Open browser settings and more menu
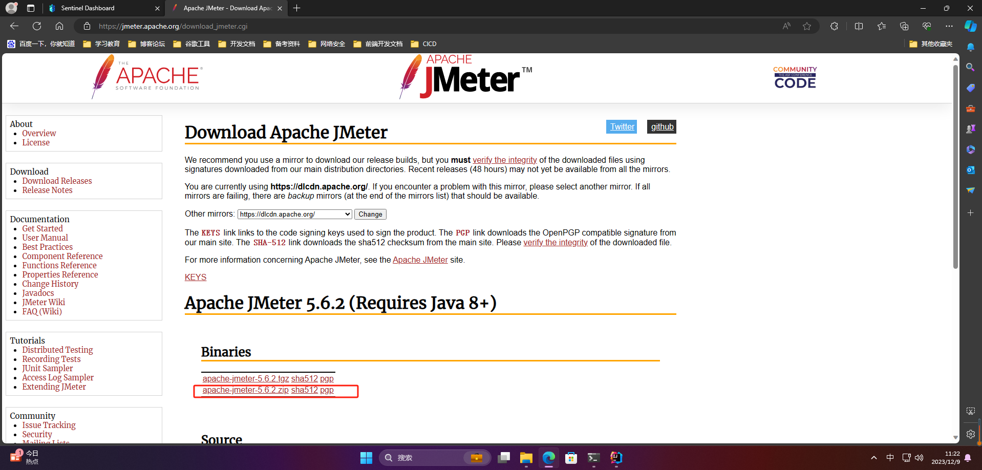Image resolution: width=982 pixels, height=470 pixels. pos(949,26)
